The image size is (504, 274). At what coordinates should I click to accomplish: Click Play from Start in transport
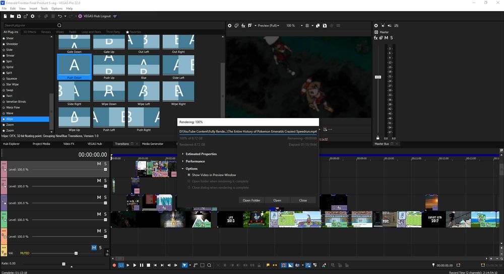(128, 265)
